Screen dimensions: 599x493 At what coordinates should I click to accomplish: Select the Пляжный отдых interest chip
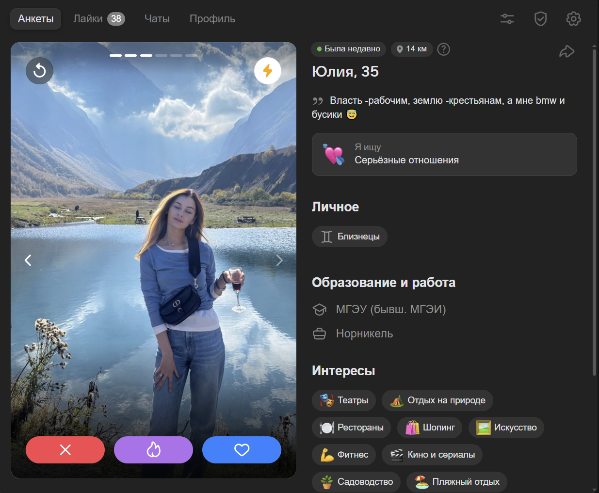[x=457, y=482]
